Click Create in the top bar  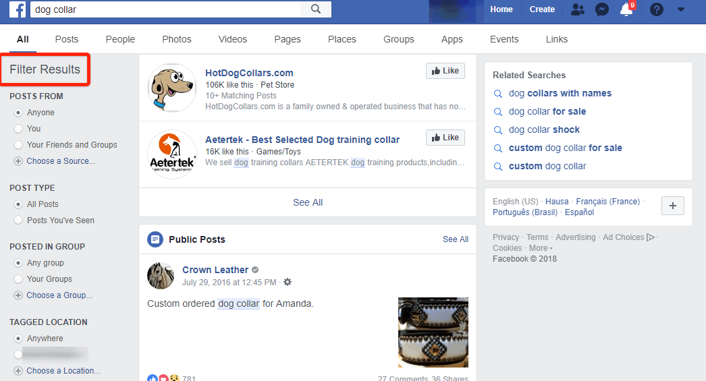(x=542, y=9)
